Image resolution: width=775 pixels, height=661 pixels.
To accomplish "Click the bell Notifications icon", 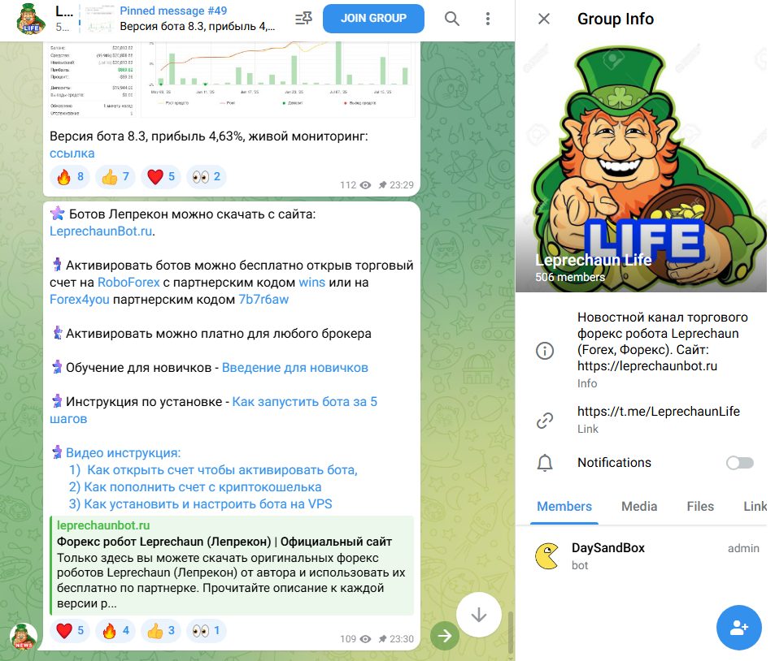I will 545,463.
